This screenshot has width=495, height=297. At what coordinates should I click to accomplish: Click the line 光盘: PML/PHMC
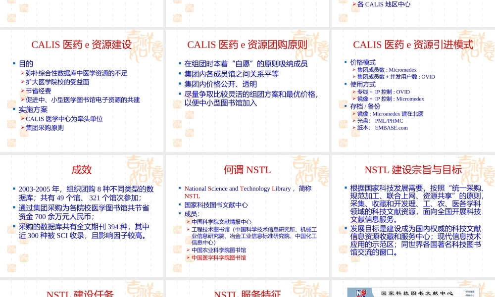point(380,121)
